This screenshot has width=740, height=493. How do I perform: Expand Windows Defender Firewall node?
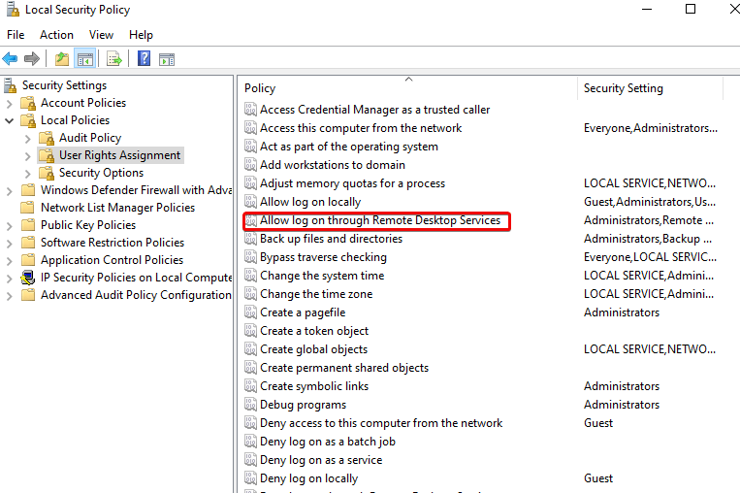coord(9,191)
